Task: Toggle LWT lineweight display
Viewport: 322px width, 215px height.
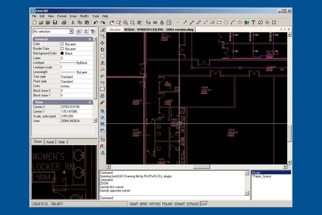Action: click(204, 204)
